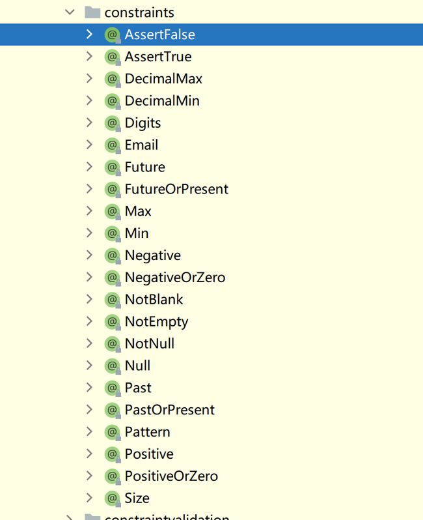Viewport: 423px width, 520px height.
Task: Click the NotBlank annotation icon
Action: 113,300
